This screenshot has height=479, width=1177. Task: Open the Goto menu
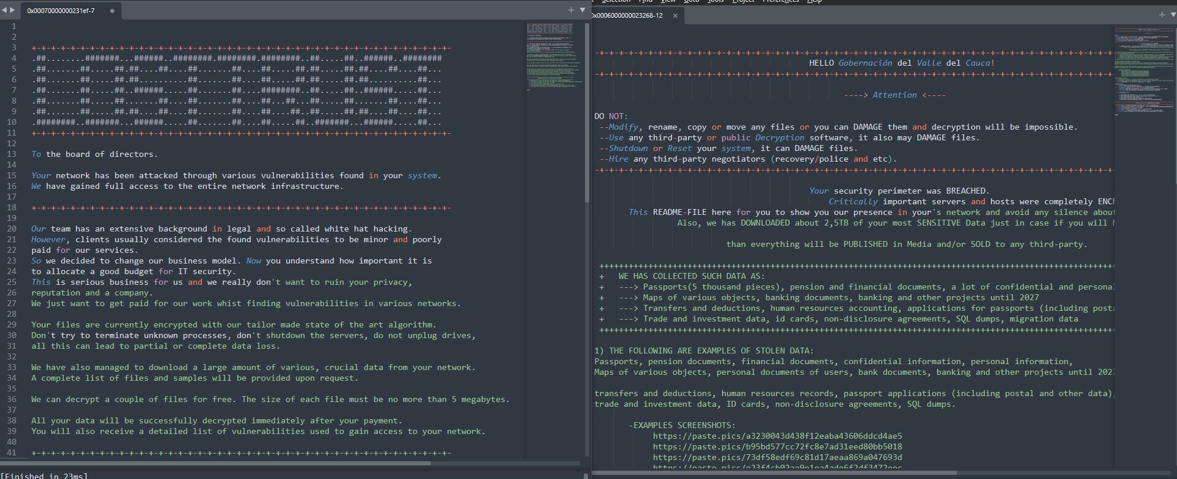[691, 1]
